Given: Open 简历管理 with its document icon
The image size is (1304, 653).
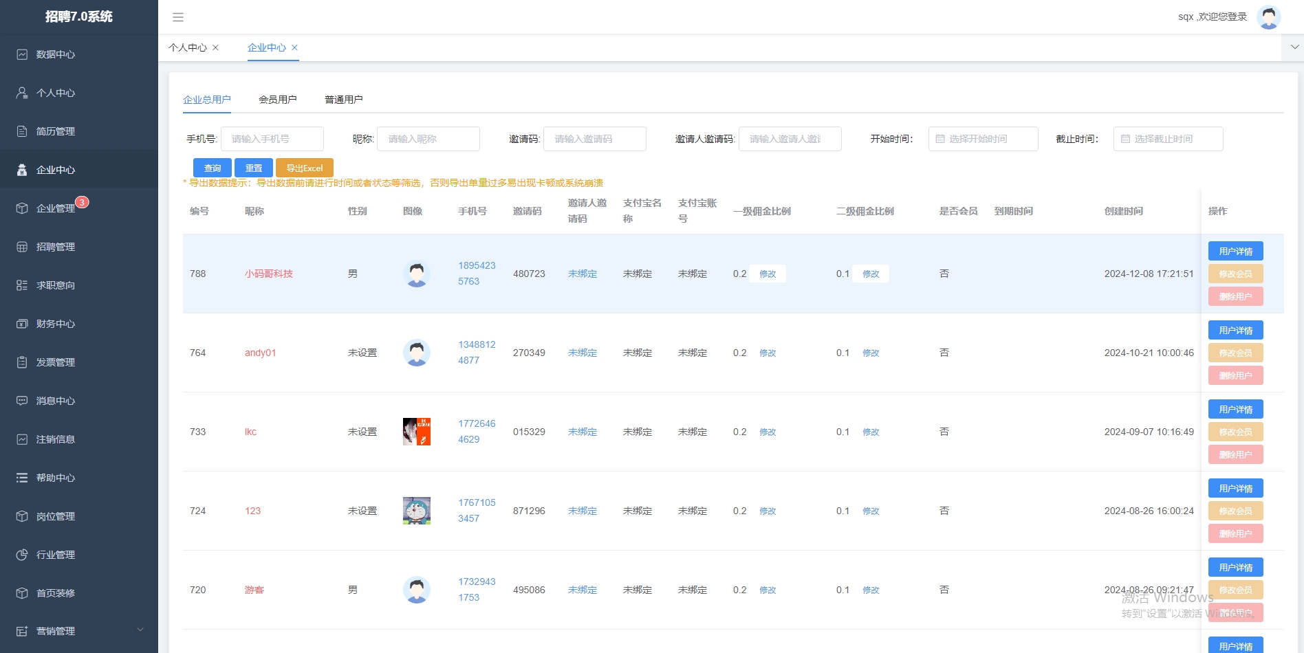Looking at the screenshot, I should pos(21,131).
